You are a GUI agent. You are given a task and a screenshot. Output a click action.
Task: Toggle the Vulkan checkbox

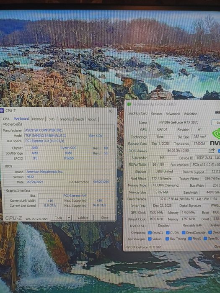click(x=150, y=239)
